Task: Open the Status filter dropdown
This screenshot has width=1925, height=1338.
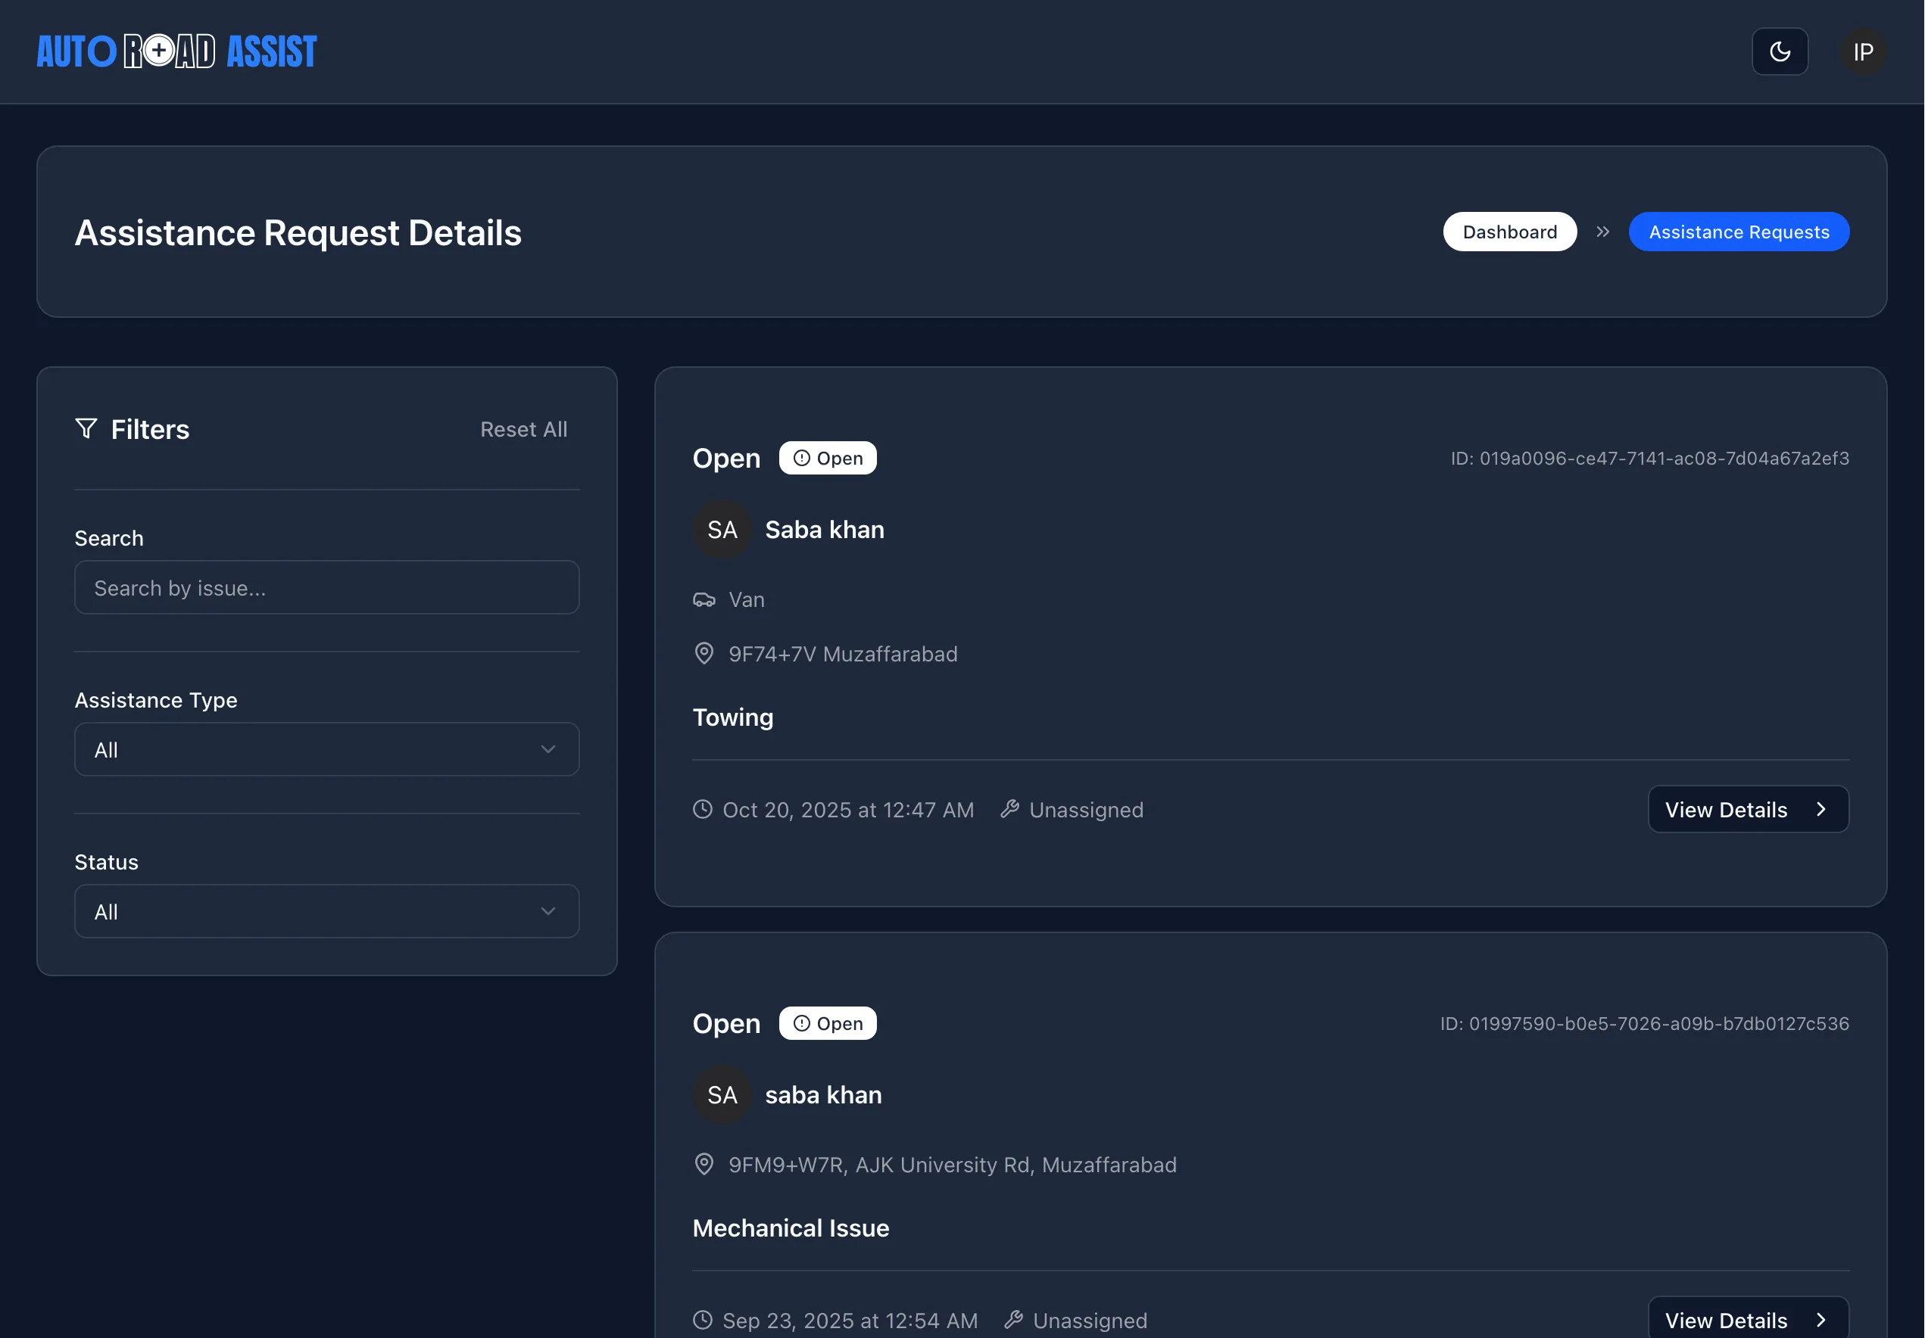Action: (326, 911)
